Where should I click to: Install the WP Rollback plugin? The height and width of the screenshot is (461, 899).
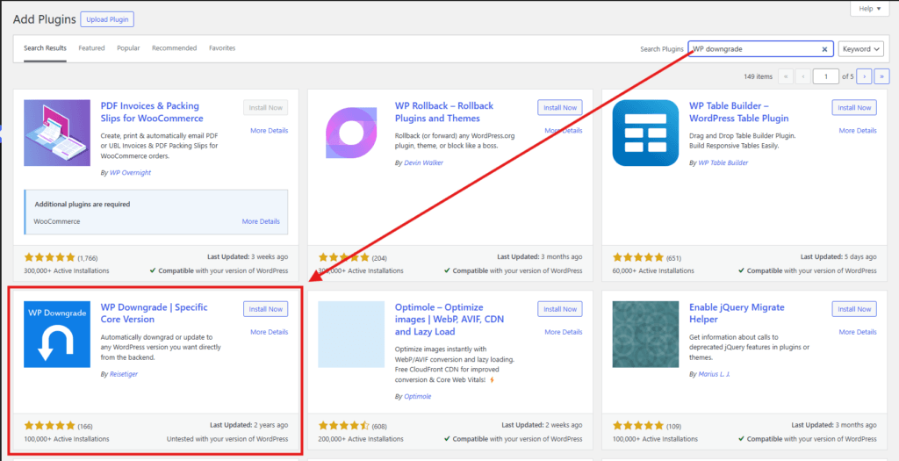click(x=560, y=108)
